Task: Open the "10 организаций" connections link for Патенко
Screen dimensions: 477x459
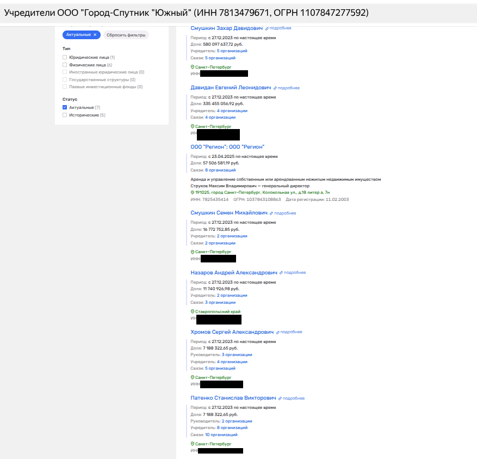Action: (x=221, y=434)
